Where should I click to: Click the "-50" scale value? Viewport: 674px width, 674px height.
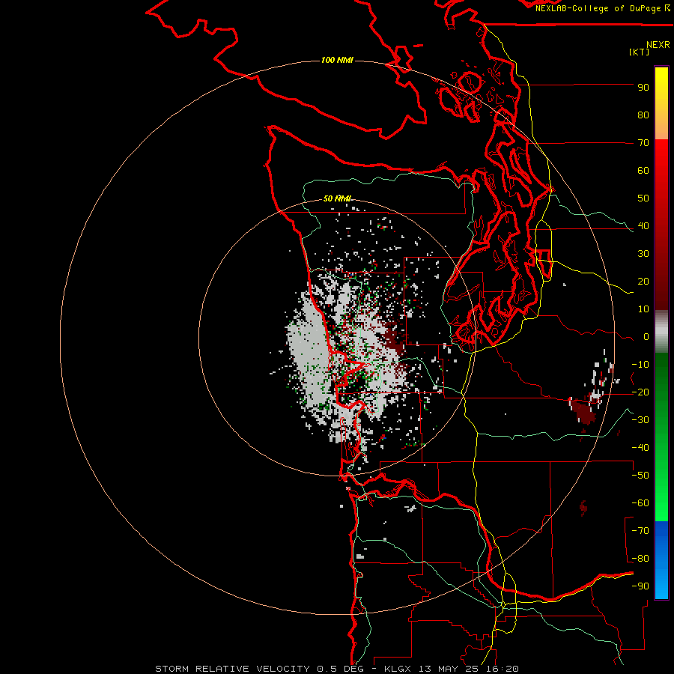640,476
